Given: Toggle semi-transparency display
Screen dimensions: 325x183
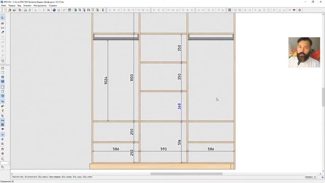Looking at the screenshot, I should (x=3, y=91).
